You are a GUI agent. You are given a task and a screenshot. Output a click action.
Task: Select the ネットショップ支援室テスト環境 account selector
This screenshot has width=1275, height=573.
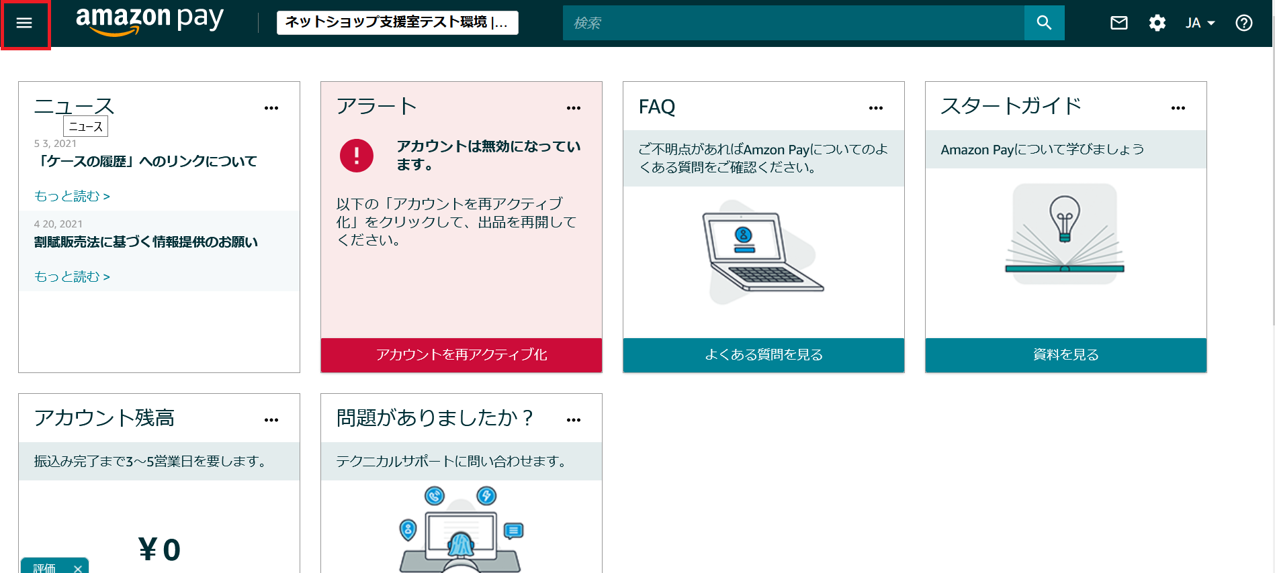(x=398, y=22)
